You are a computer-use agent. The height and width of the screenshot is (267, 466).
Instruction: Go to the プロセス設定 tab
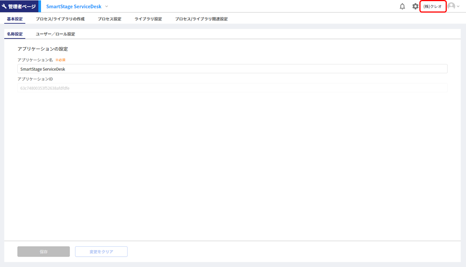point(109,19)
